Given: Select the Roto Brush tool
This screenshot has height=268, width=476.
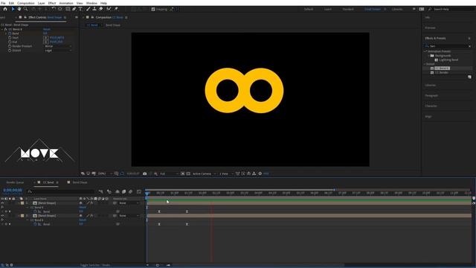Looking at the screenshot, I should (x=109, y=9).
